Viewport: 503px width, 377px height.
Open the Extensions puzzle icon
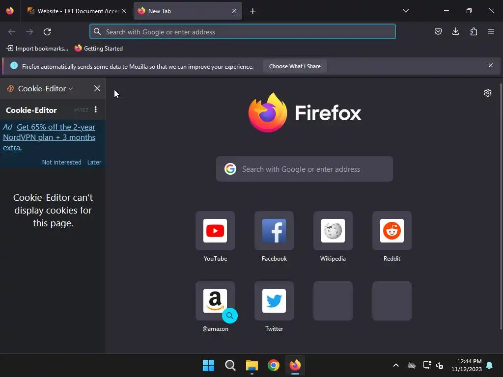474,31
